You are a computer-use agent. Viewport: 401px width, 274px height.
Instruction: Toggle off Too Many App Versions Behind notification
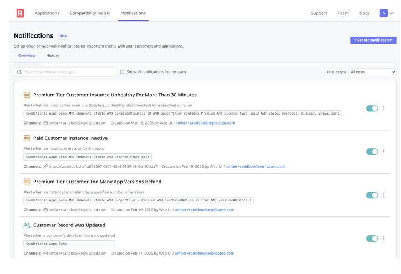pyautogui.click(x=372, y=195)
